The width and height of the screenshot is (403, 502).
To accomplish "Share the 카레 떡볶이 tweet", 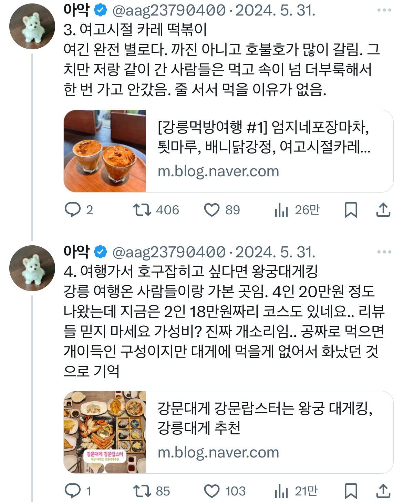I will (383, 210).
